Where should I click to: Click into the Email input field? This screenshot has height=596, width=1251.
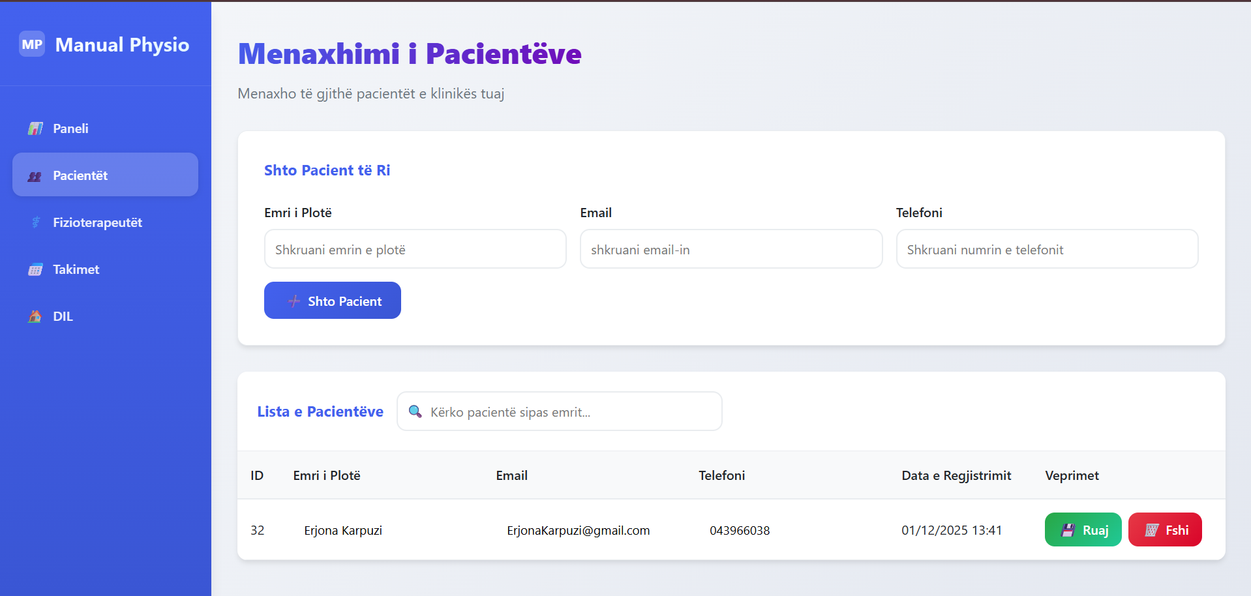(731, 249)
